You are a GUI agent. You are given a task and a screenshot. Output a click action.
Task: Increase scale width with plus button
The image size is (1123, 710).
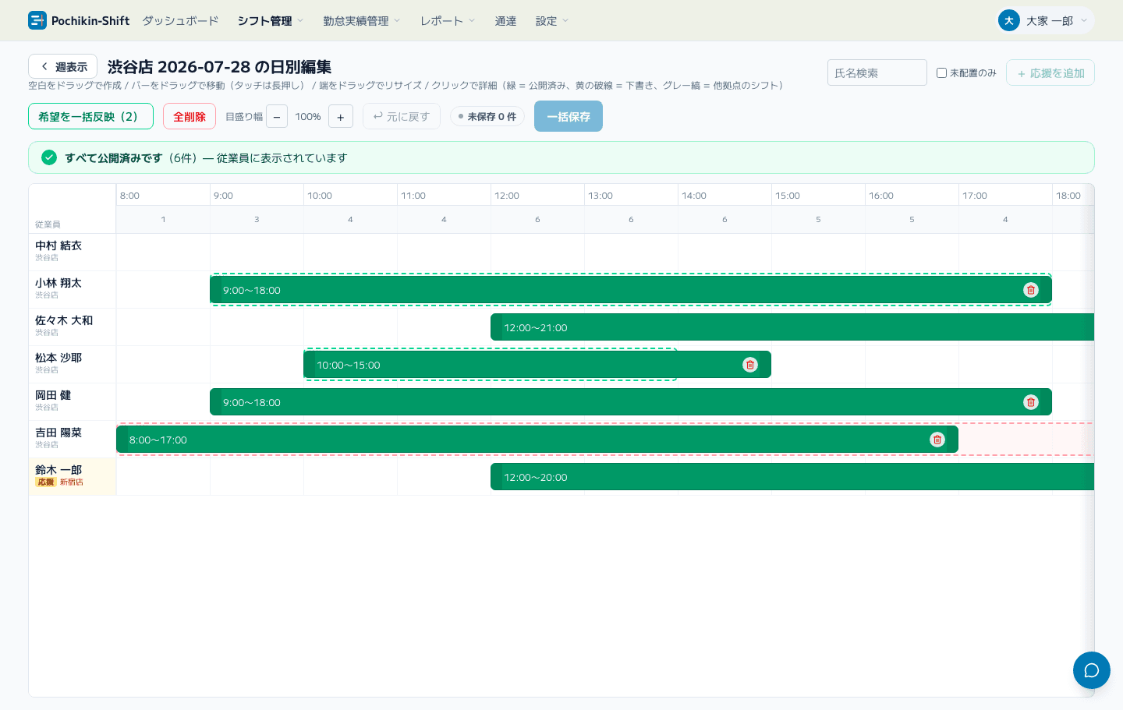tap(341, 117)
